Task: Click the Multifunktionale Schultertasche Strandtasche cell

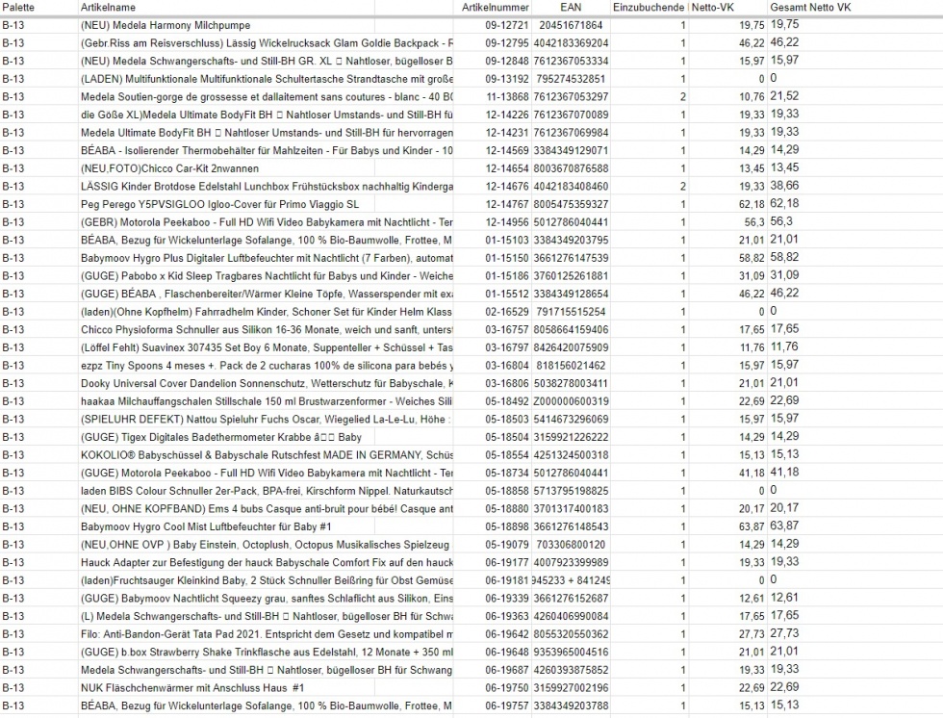Action: coord(266,79)
